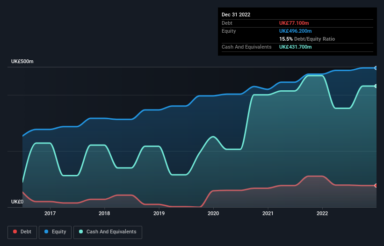The width and height of the screenshot is (384, 246).
Task: Click the 2020 axis label
Action: 213,213
